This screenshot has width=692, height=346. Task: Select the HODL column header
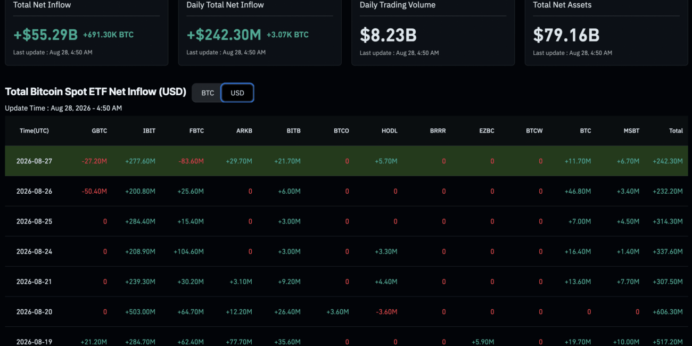click(x=390, y=131)
